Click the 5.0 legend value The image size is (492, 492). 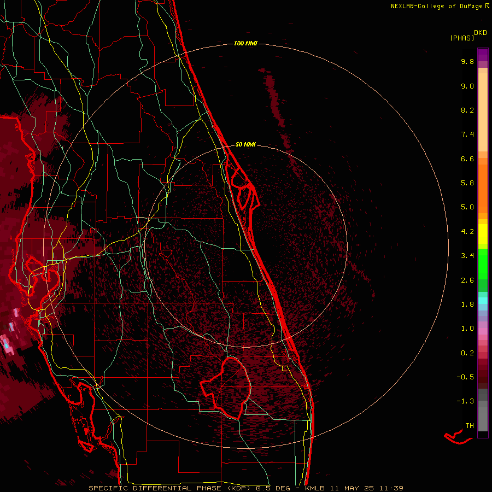[x=467, y=207]
